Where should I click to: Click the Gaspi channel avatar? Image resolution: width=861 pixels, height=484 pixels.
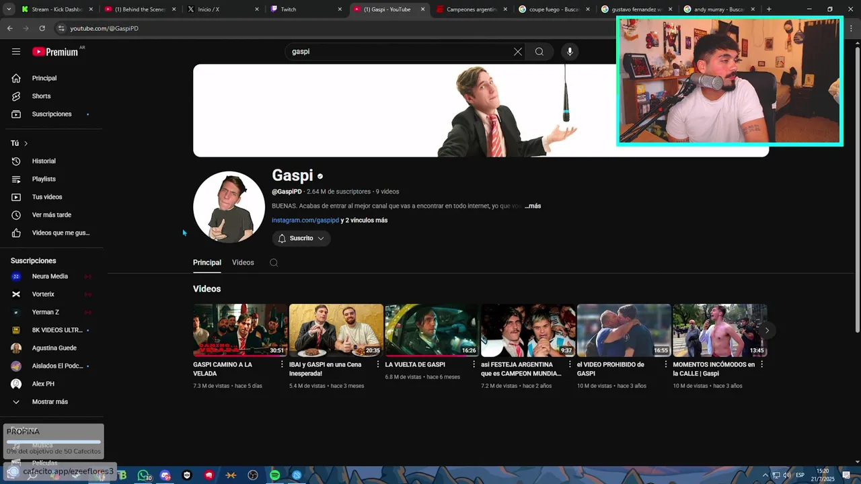[229, 207]
